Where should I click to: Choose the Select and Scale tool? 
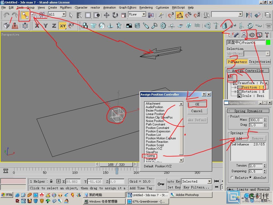click(x=123, y=15)
